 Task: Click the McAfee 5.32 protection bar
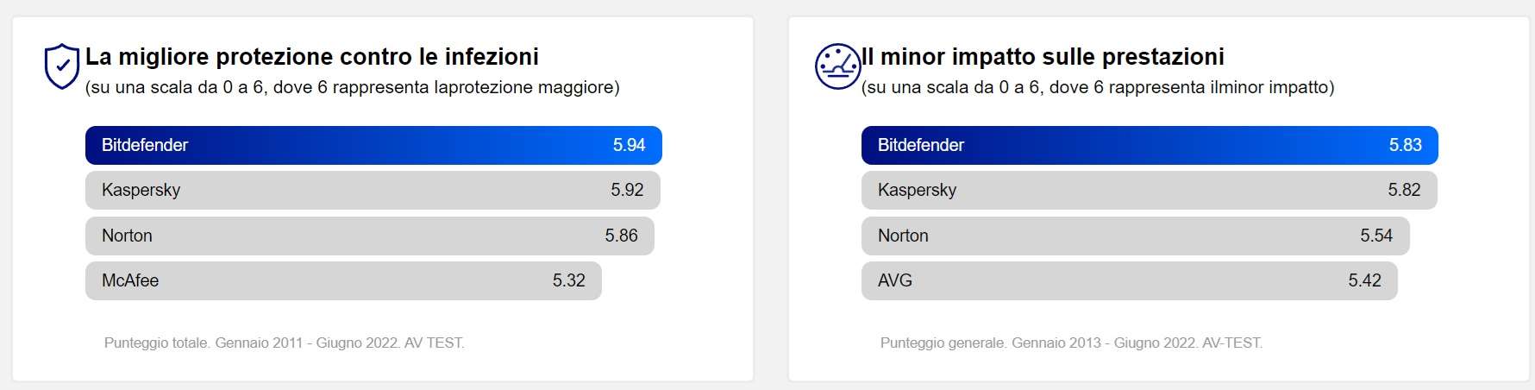click(343, 280)
